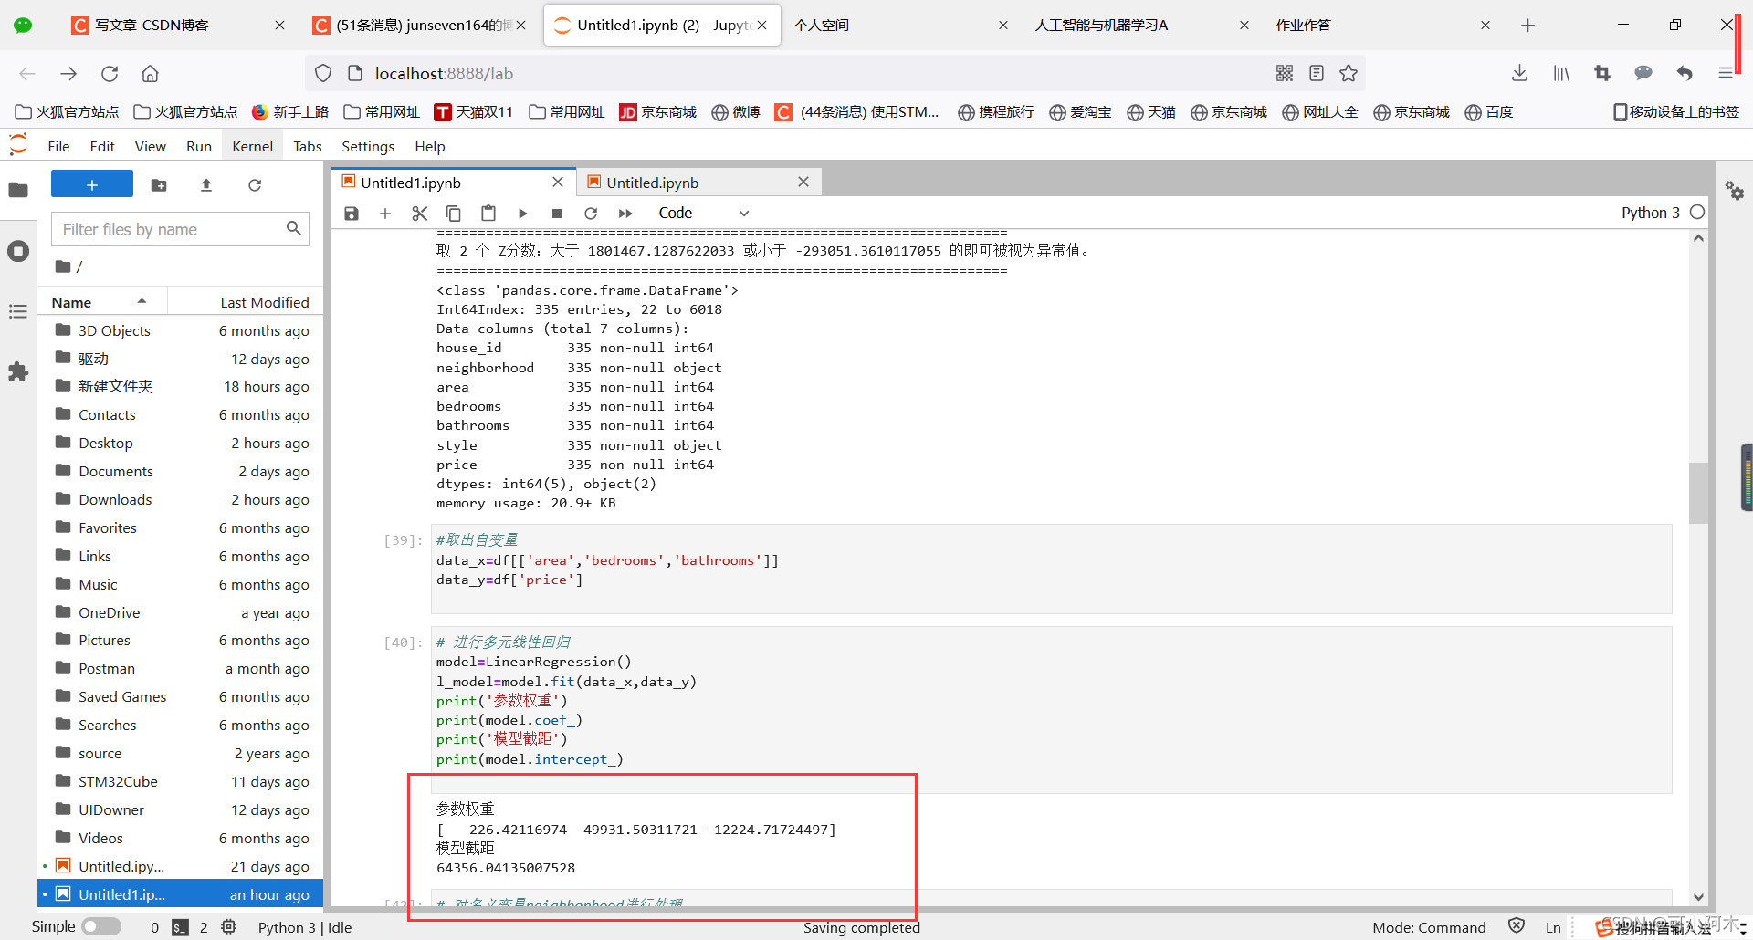Image resolution: width=1753 pixels, height=940 pixels.
Task: Click the kernel chip icon in status bar
Action: coord(229,927)
